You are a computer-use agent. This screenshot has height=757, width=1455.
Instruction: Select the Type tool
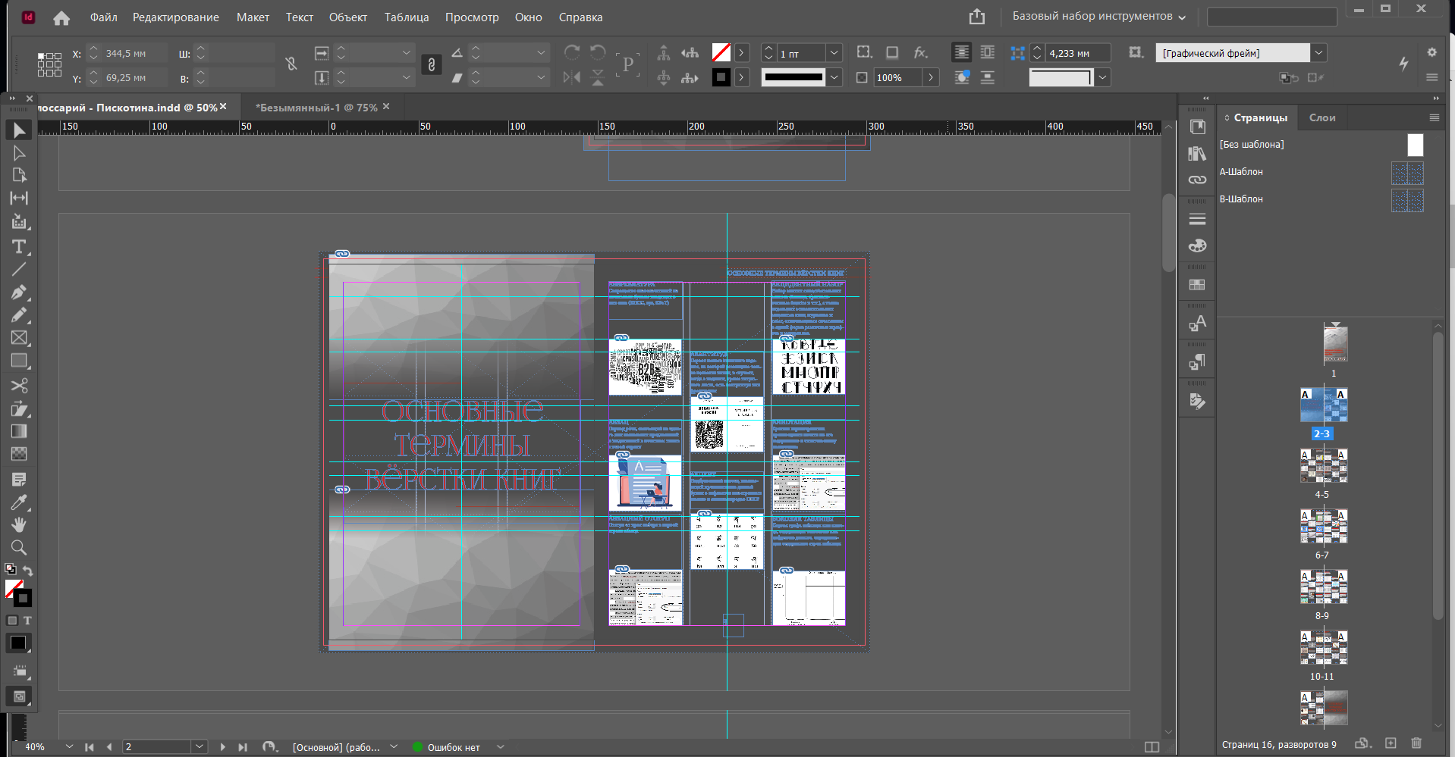click(x=19, y=247)
